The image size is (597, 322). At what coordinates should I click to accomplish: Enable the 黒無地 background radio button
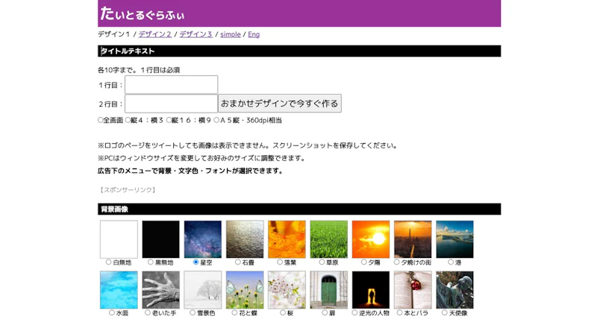[x=151, y=262]
